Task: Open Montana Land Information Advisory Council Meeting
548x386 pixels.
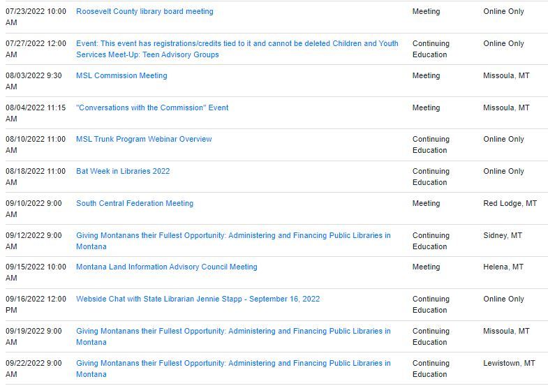Action: point(166,267)
